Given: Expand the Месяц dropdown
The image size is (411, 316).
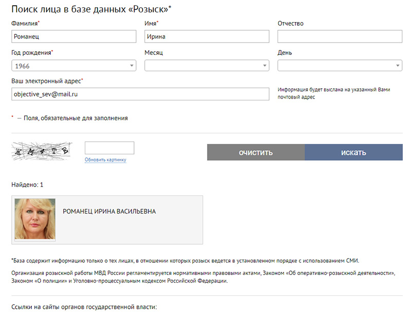Looking at the screenshot, I should tap(207, 66).
